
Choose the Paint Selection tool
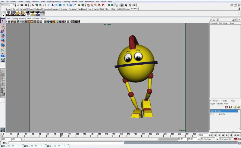[x=3, y=31]
